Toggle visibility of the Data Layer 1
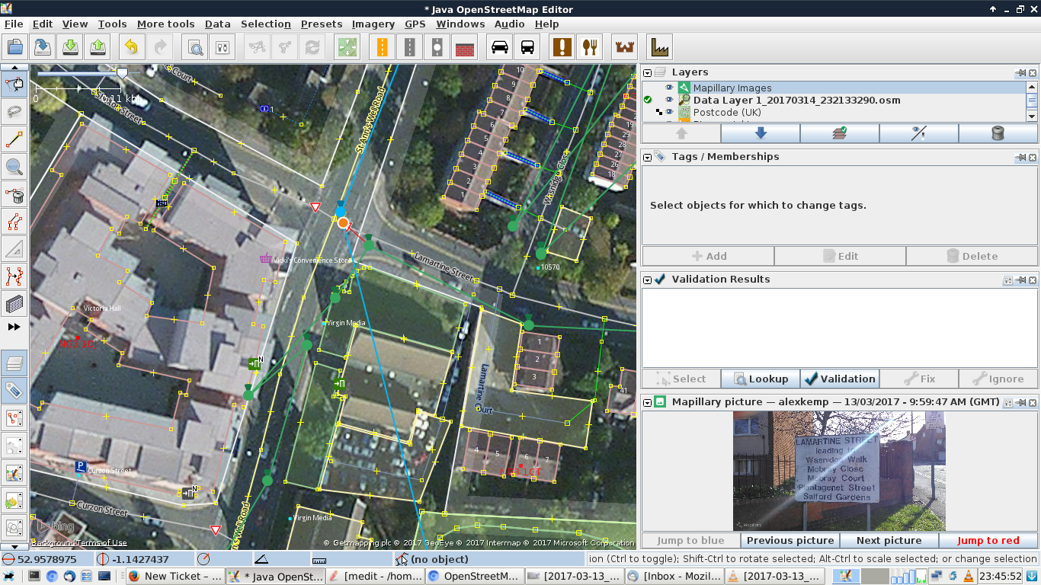Screen dimensions: 1041x585 click(669, 100)
